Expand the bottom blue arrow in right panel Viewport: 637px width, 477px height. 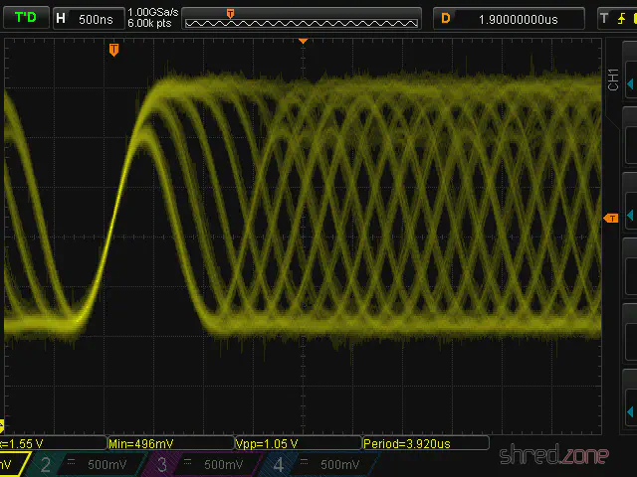(x=629, y=408)
